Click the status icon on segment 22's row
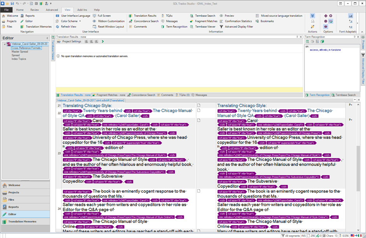Image resolution: width=366 pixels, height=238 pixels. 199,110
